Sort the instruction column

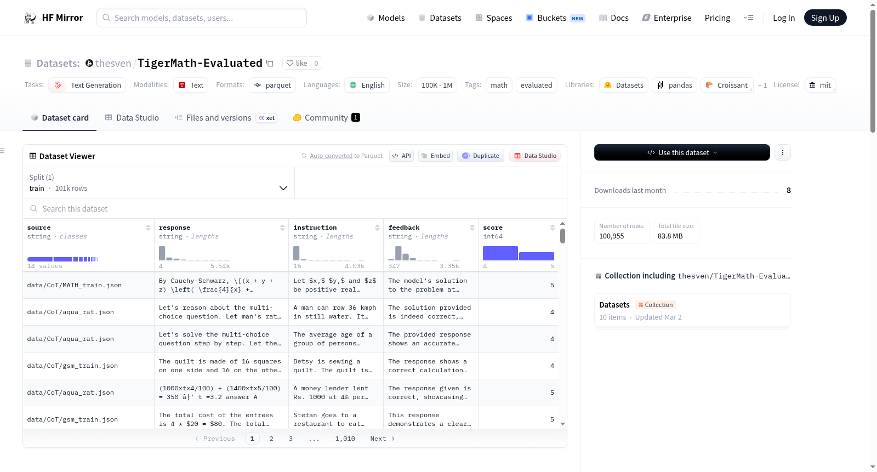(x=377, y=228)
